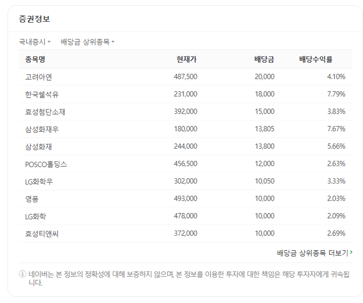363x303 pixels.
Task: Select the 392,000 price value
Action: [x=186, y=111]
